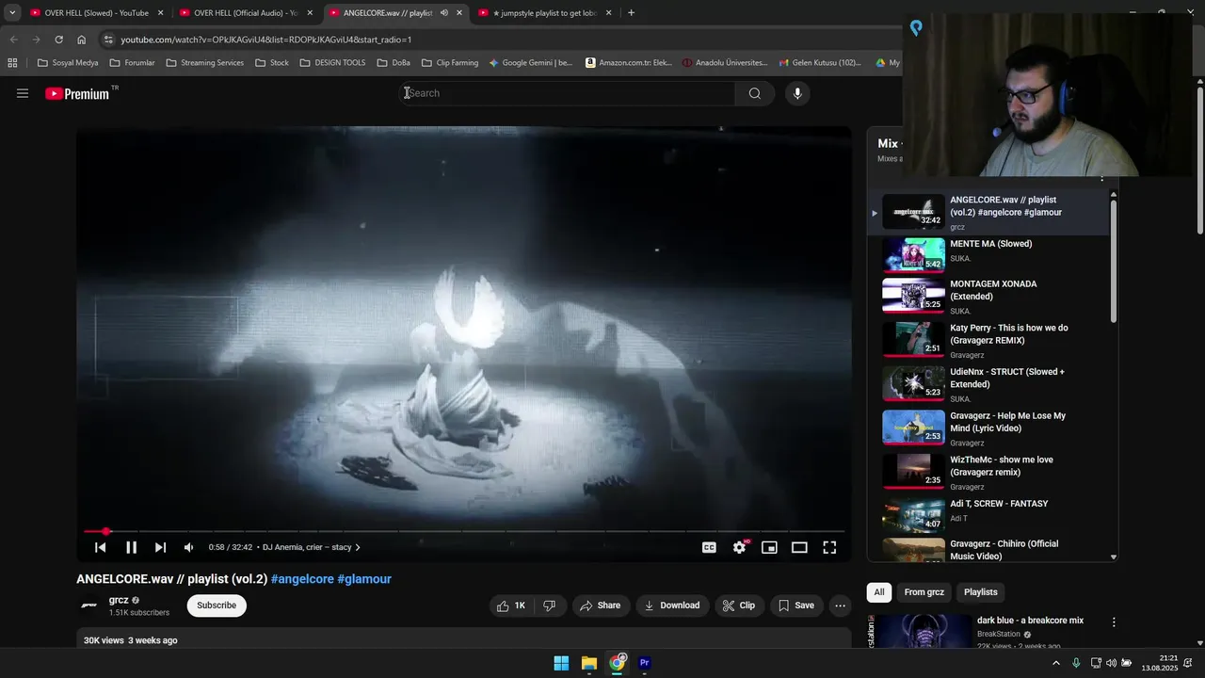Viewport: 1205px width, 678px height.
Task: Seek on the red video progress bar
Action: coord(464,531)
